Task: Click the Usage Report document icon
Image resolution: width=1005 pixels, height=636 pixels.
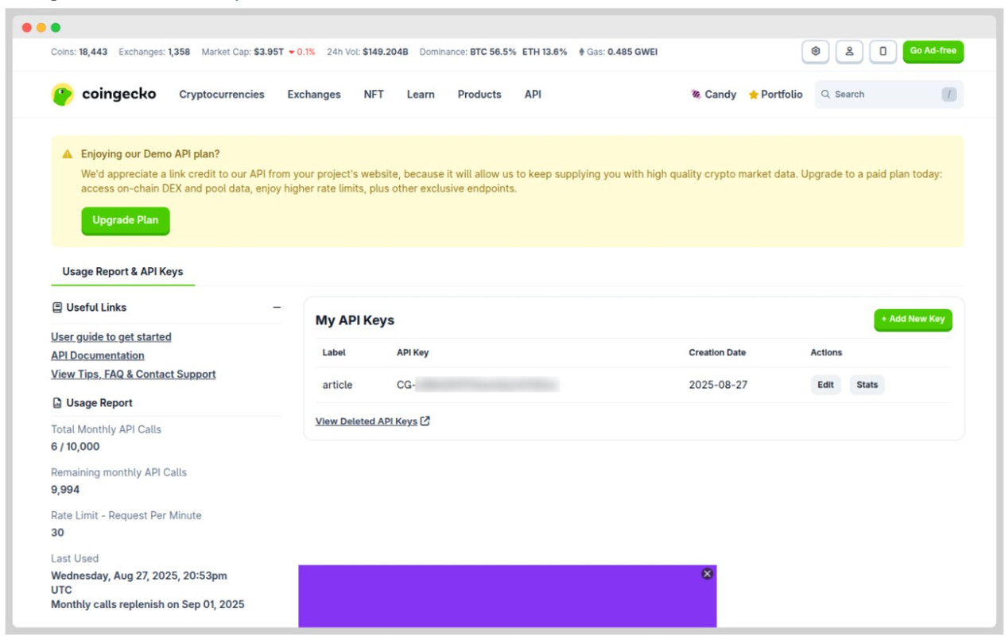Action: 56,403
